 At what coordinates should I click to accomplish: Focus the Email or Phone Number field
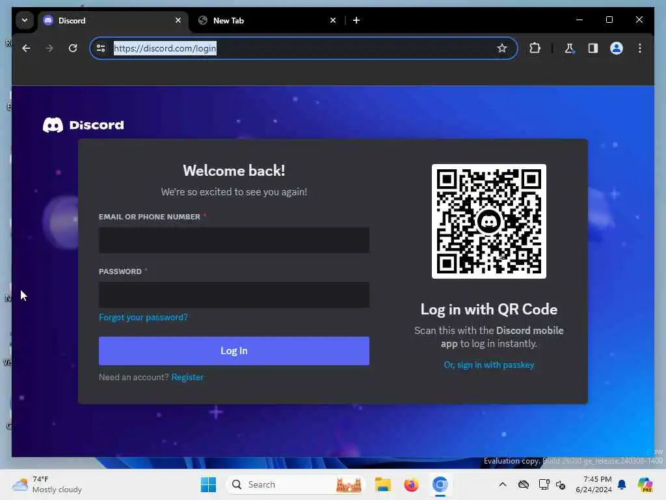234,240
